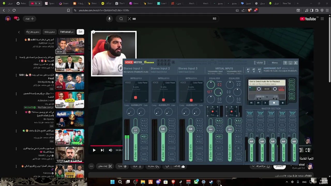Fast-forward the Voicemeeter cassette recorder
Screen dimensions: 331x186
click(258, 103)
